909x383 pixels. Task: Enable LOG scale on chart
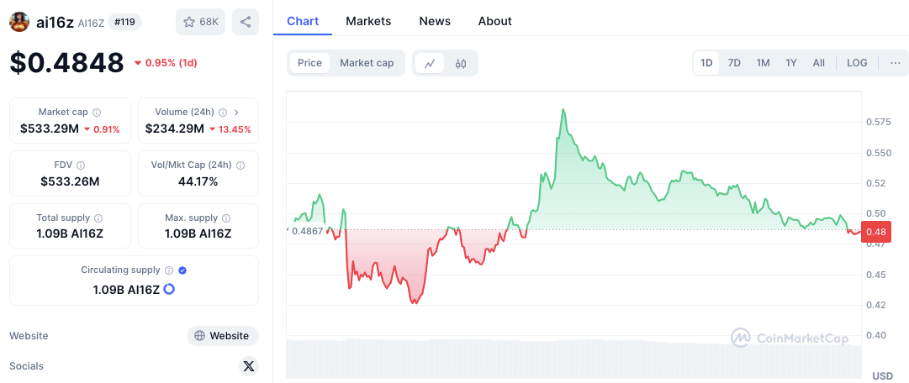pyautogui.click(x=857, y=63)
